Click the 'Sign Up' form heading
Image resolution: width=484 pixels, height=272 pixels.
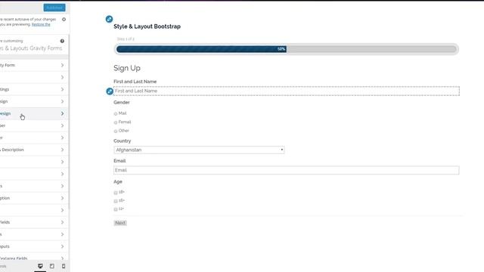(x=127, y=68)
